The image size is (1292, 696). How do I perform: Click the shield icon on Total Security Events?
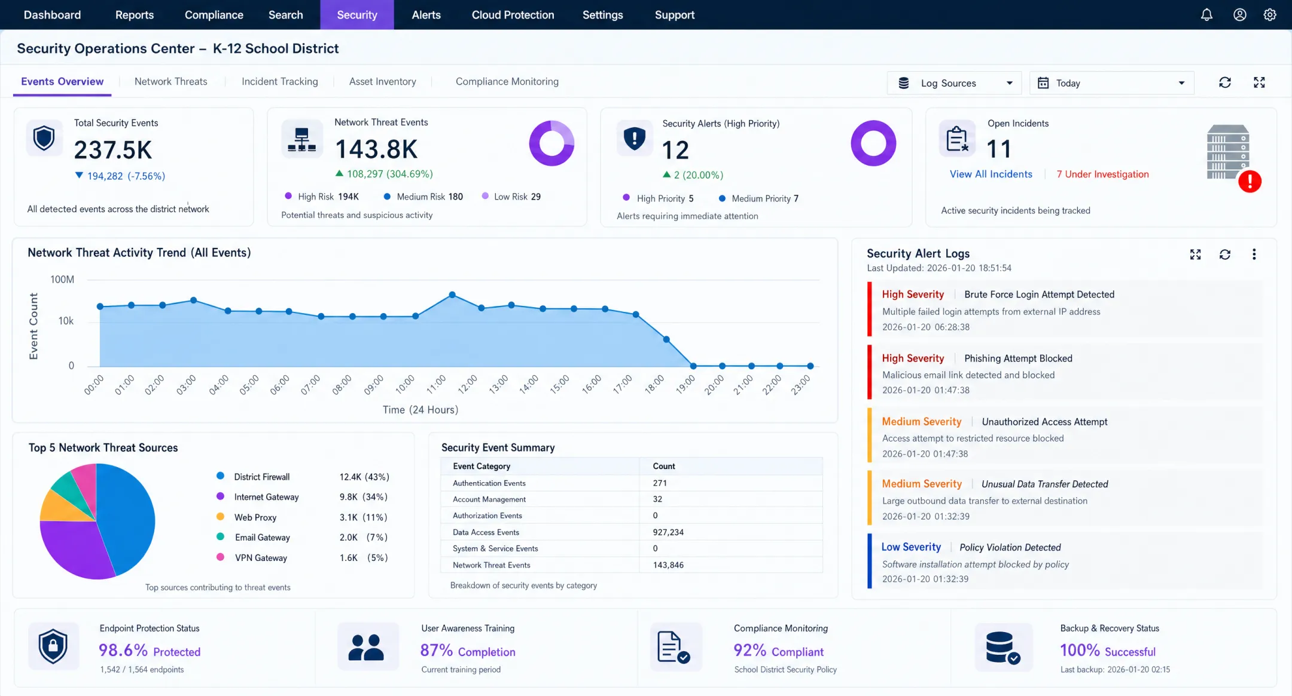click(44, 138)
